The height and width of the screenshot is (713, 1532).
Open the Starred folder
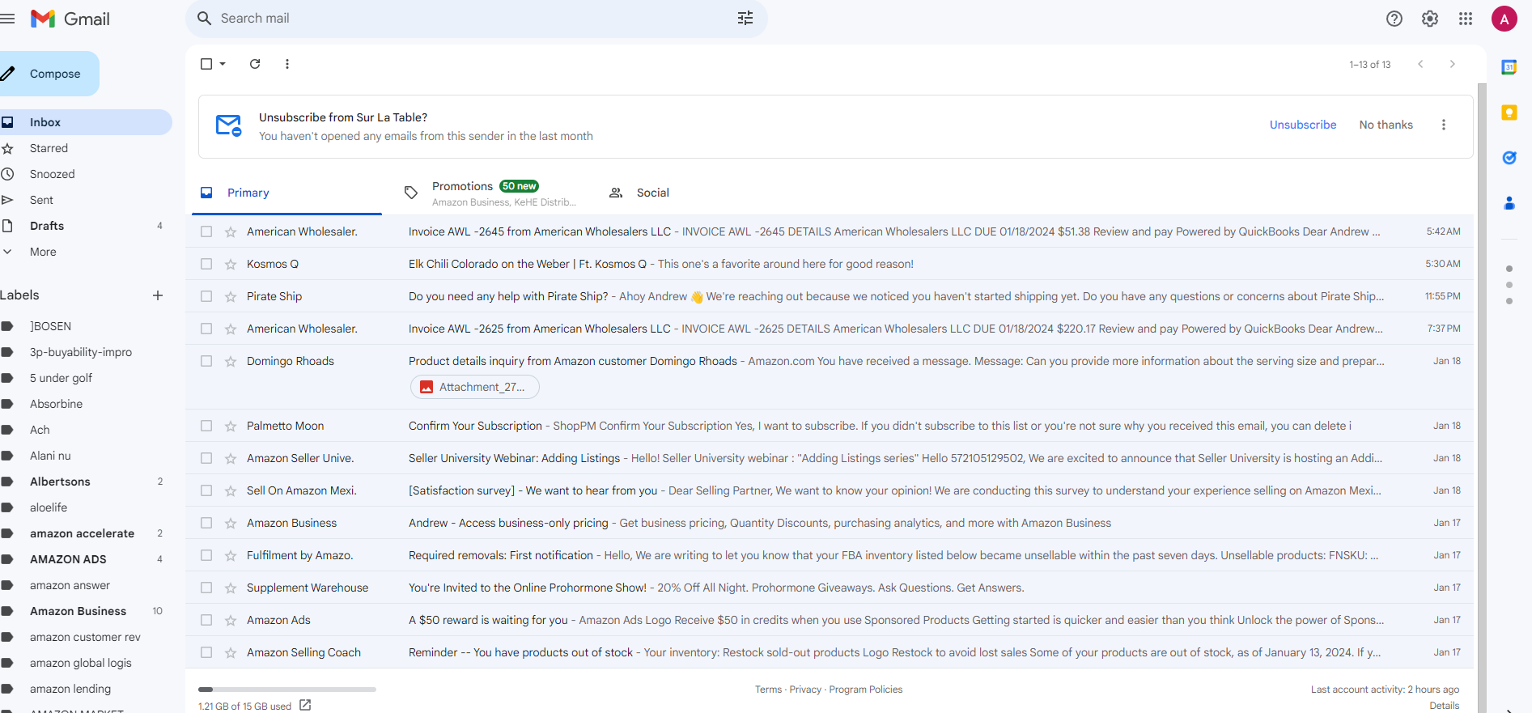coord(49,148)
